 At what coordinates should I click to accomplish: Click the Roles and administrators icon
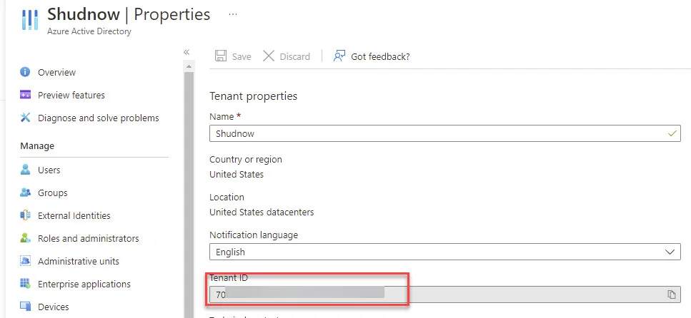point(25,238)
